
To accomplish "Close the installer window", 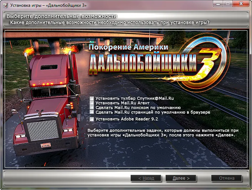I will pos(241,5).
